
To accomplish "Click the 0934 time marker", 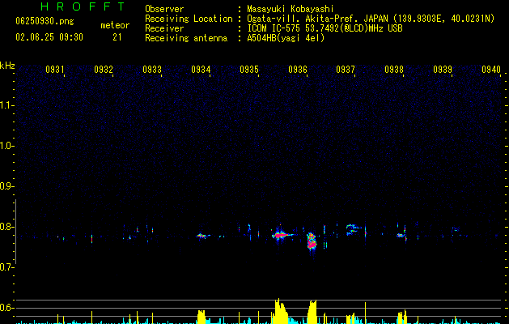I will point(201,70).
